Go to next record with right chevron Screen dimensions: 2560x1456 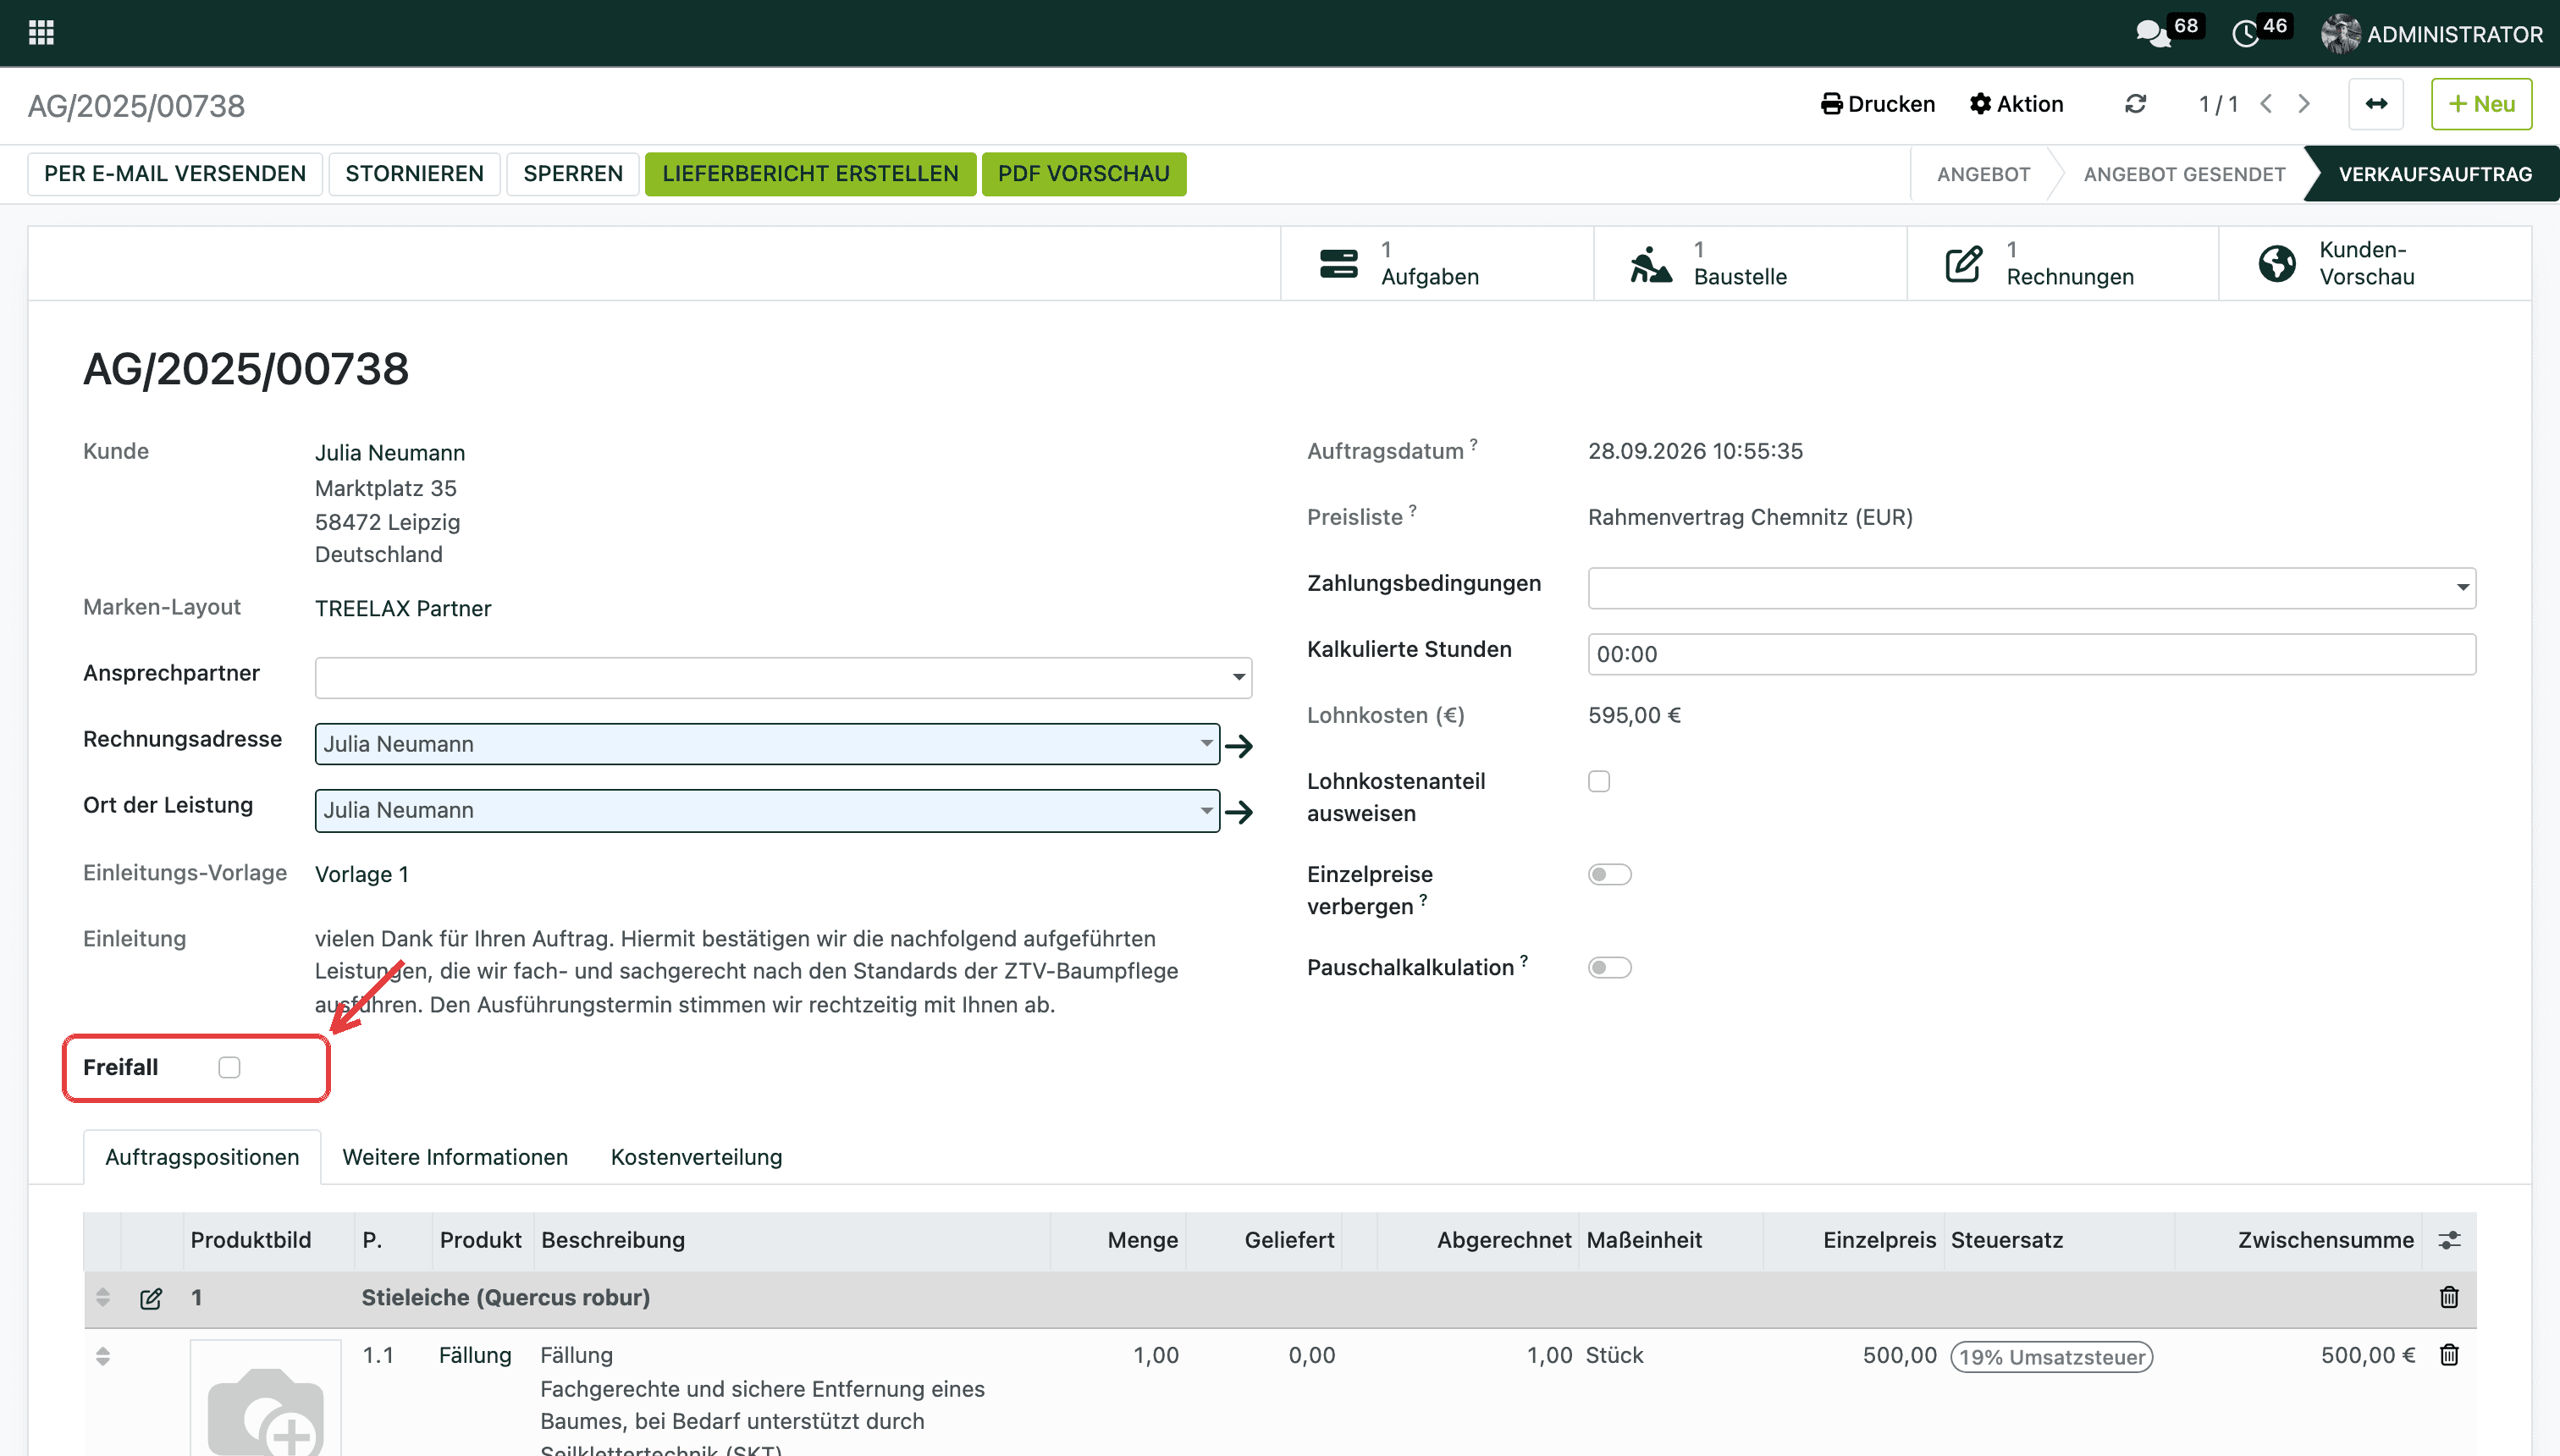(x=2304, y=104)
